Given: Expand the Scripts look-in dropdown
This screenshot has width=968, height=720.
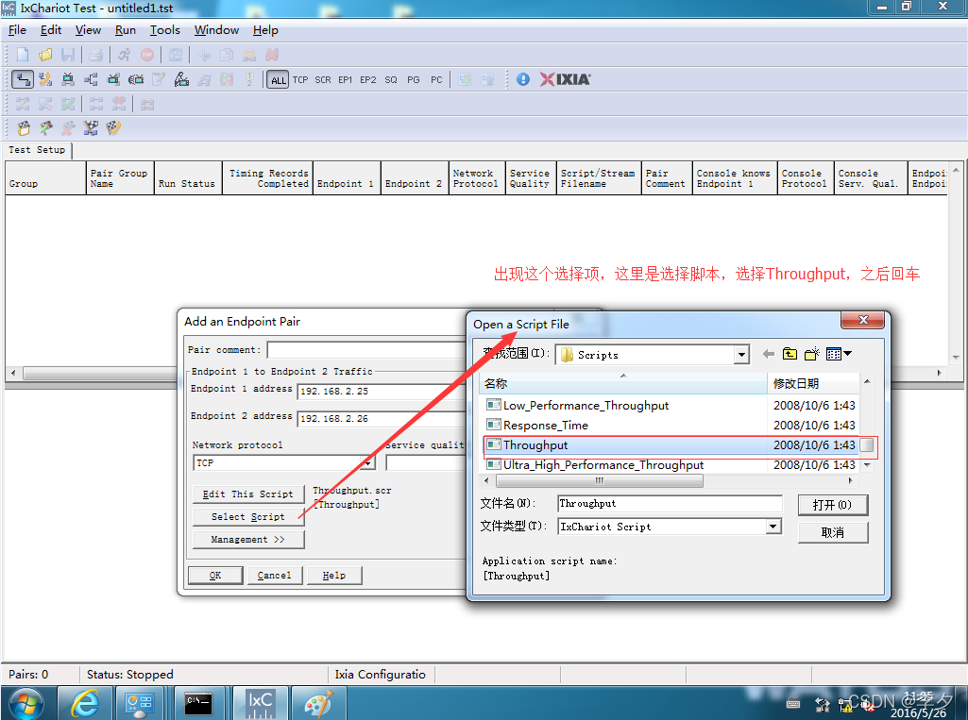Looking at the screenshot, I should [741, 355].
